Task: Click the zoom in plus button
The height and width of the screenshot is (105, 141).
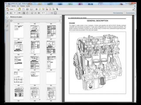Action: pyautogui.click(x=39, y=13)
